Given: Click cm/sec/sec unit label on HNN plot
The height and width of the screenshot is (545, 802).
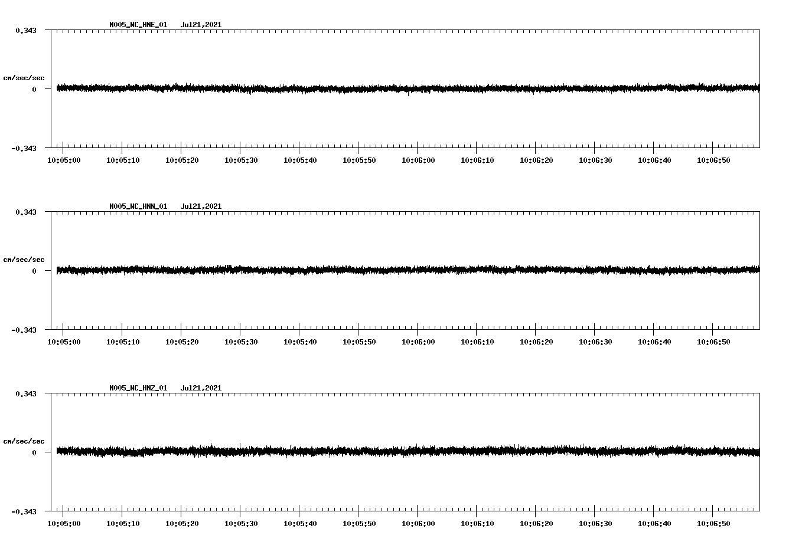Looking at the screenshot, I should (24, 260).
